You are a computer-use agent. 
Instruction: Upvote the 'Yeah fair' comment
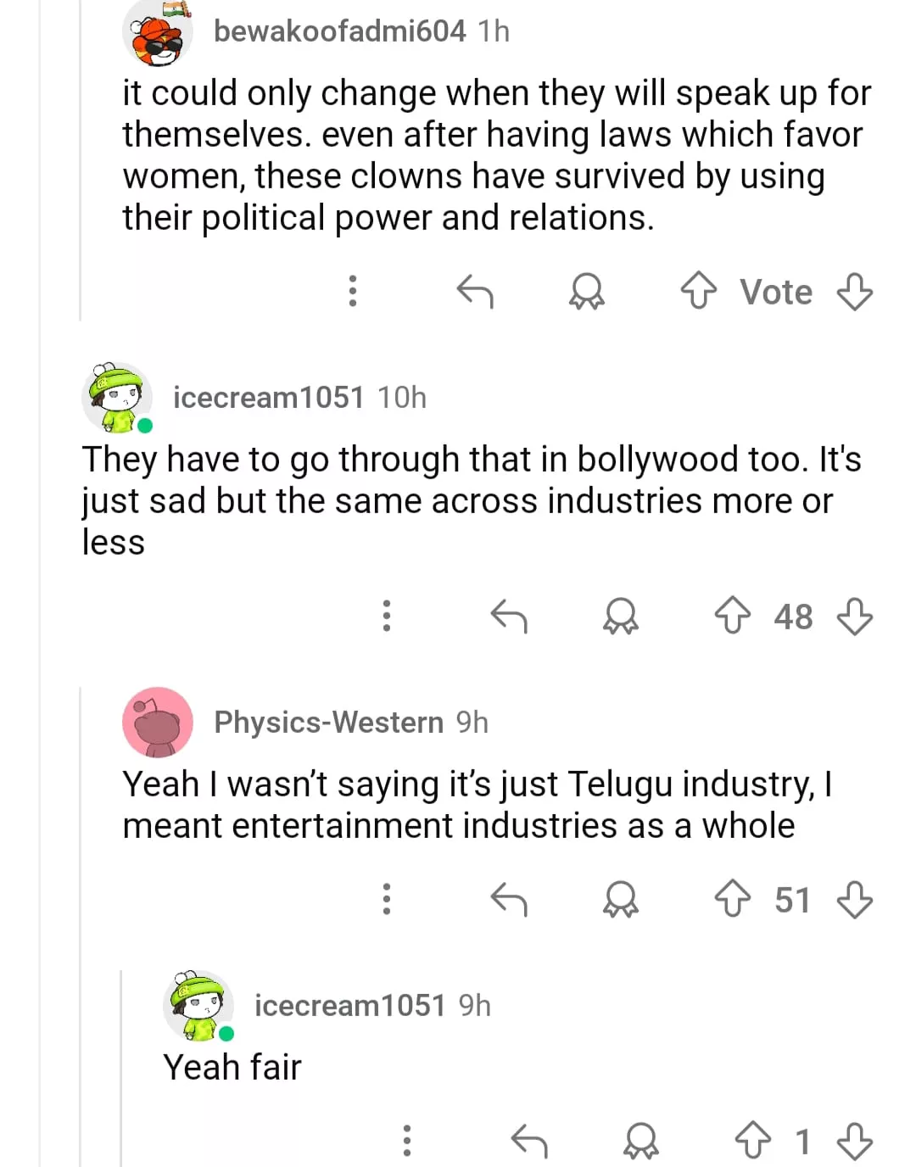coord(752,1141)
